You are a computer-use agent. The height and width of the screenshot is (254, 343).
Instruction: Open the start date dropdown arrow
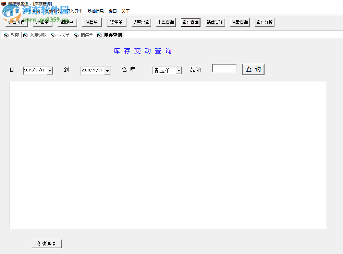tap(50, 71)
